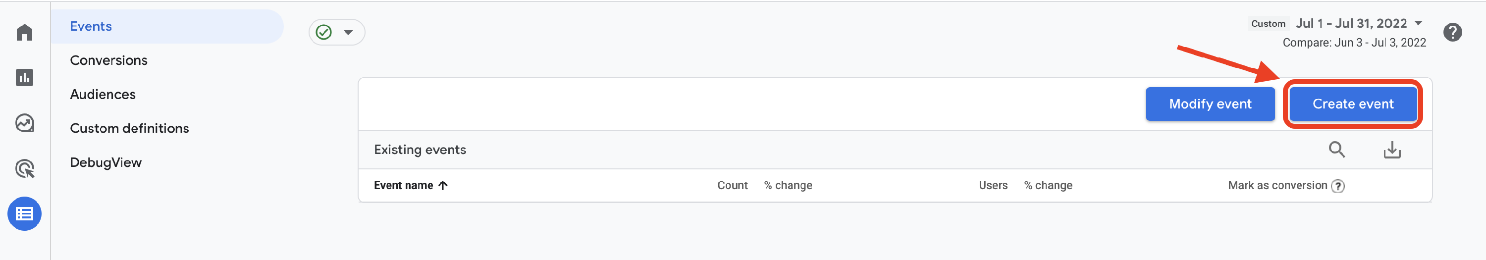Expand the data quality status dropdown
The height and width of the screenshot is (260, 1486).
337,32
